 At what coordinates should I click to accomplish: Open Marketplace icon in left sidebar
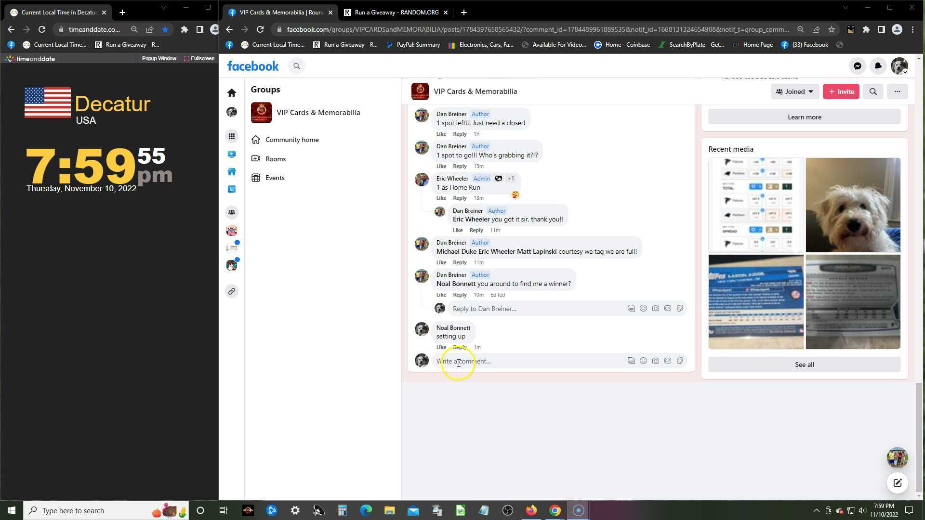pos(232,172)
